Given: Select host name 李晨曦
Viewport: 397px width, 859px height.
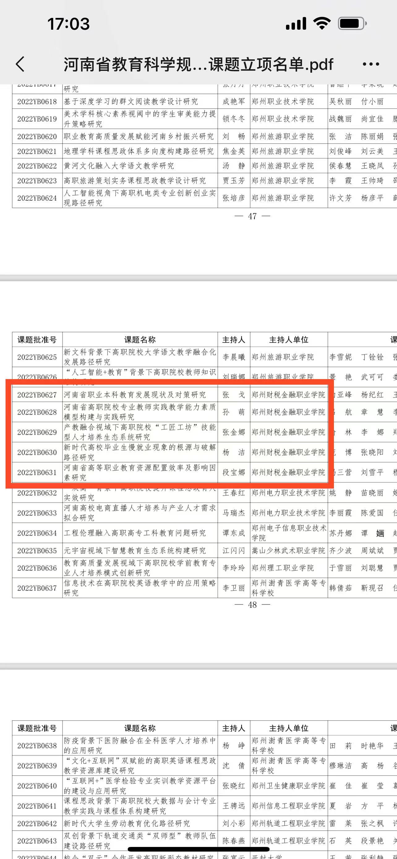Looking at the screenshot, I should pyautogui.click(x=234, y=357).
